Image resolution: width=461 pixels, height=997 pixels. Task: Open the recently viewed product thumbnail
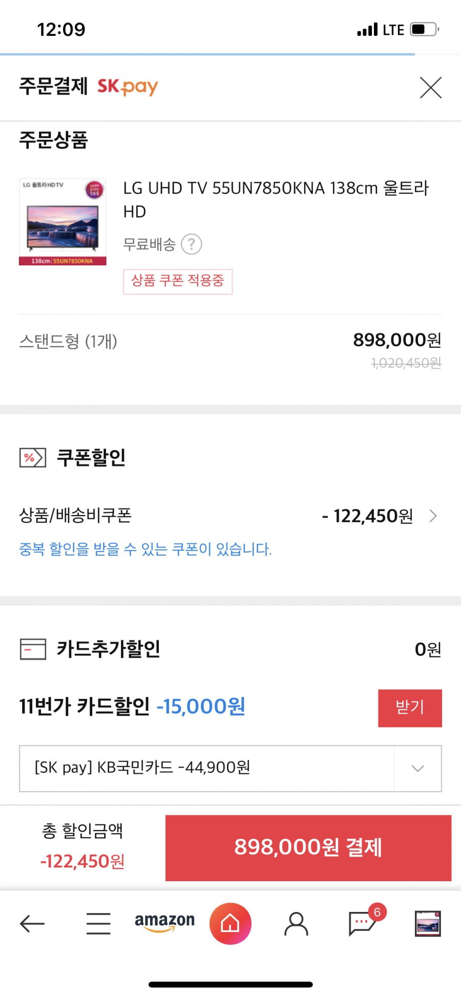pyautogui.click(x=428, y=924)
